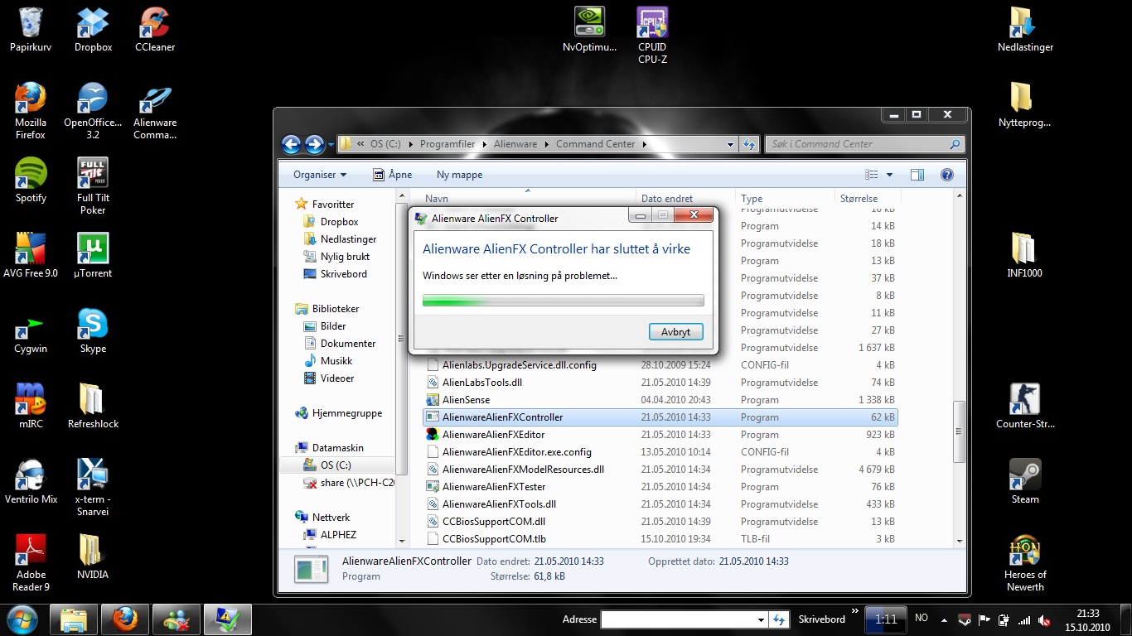Open AVG Free 9.0 on the desktop
The image size is (1132, 636).
pyautogui.click(x=31, y=255)
